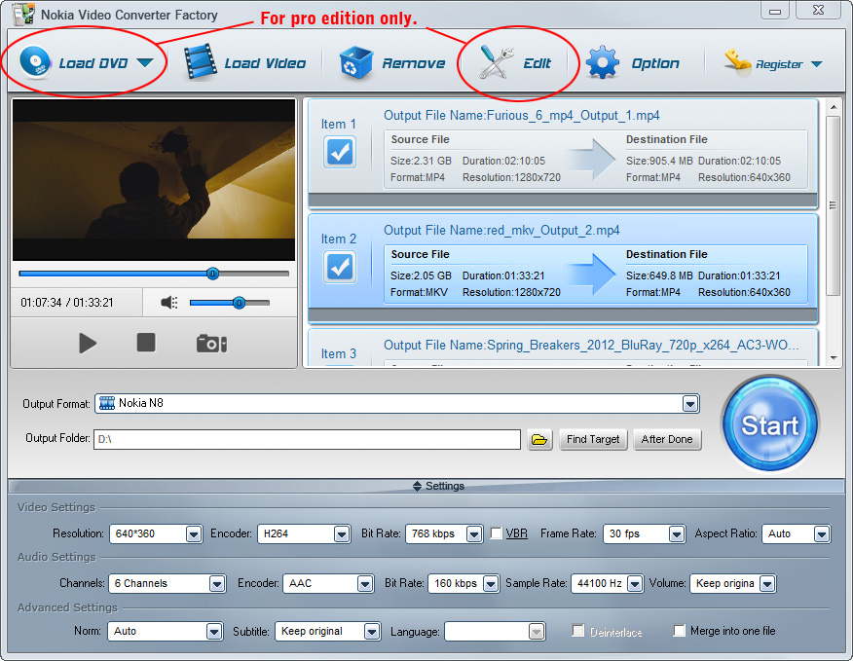The image size is (853, 661).
Task: Click the After Done button
Action: click(667, 440)
